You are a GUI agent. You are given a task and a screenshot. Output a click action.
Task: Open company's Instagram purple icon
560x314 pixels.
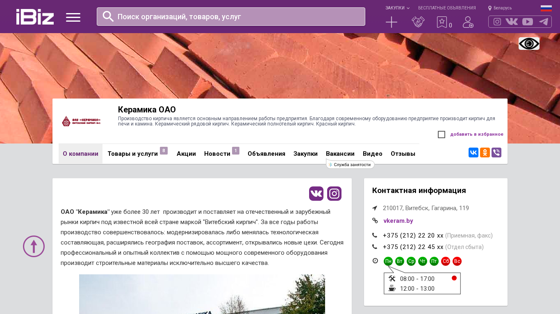334,193
